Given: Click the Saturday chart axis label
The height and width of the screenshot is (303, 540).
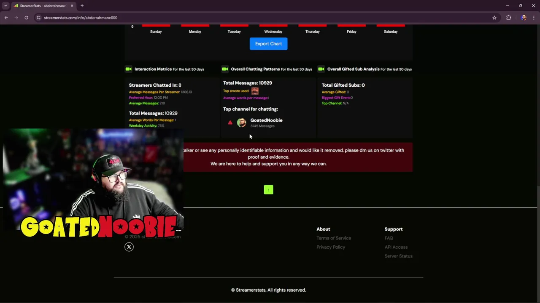Looking at the screenshot, I should [391, 32].
